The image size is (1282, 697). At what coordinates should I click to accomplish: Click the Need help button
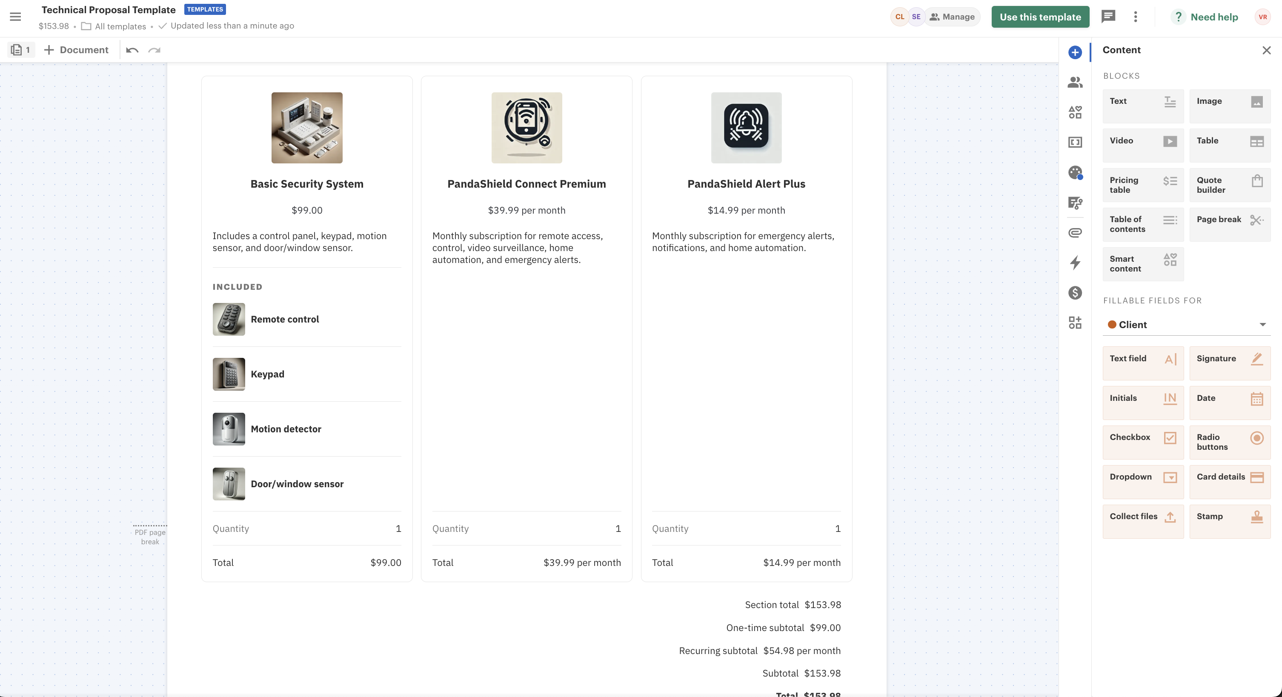(1215, 17)
